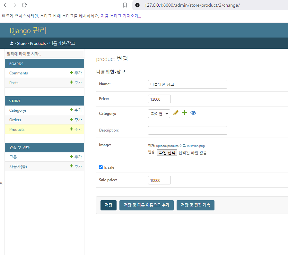Focus the Price input field
This screenshot has width=288, height=255.
pyautogui.click(x=159, y=99)
